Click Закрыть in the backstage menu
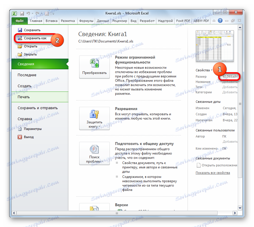 pos(27,54)
